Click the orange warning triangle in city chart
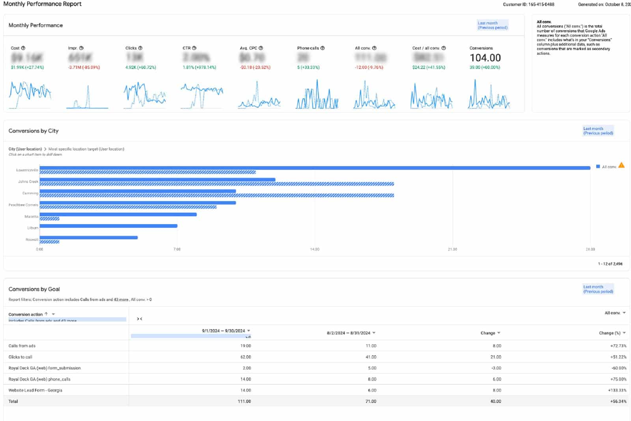 (622, 165)
